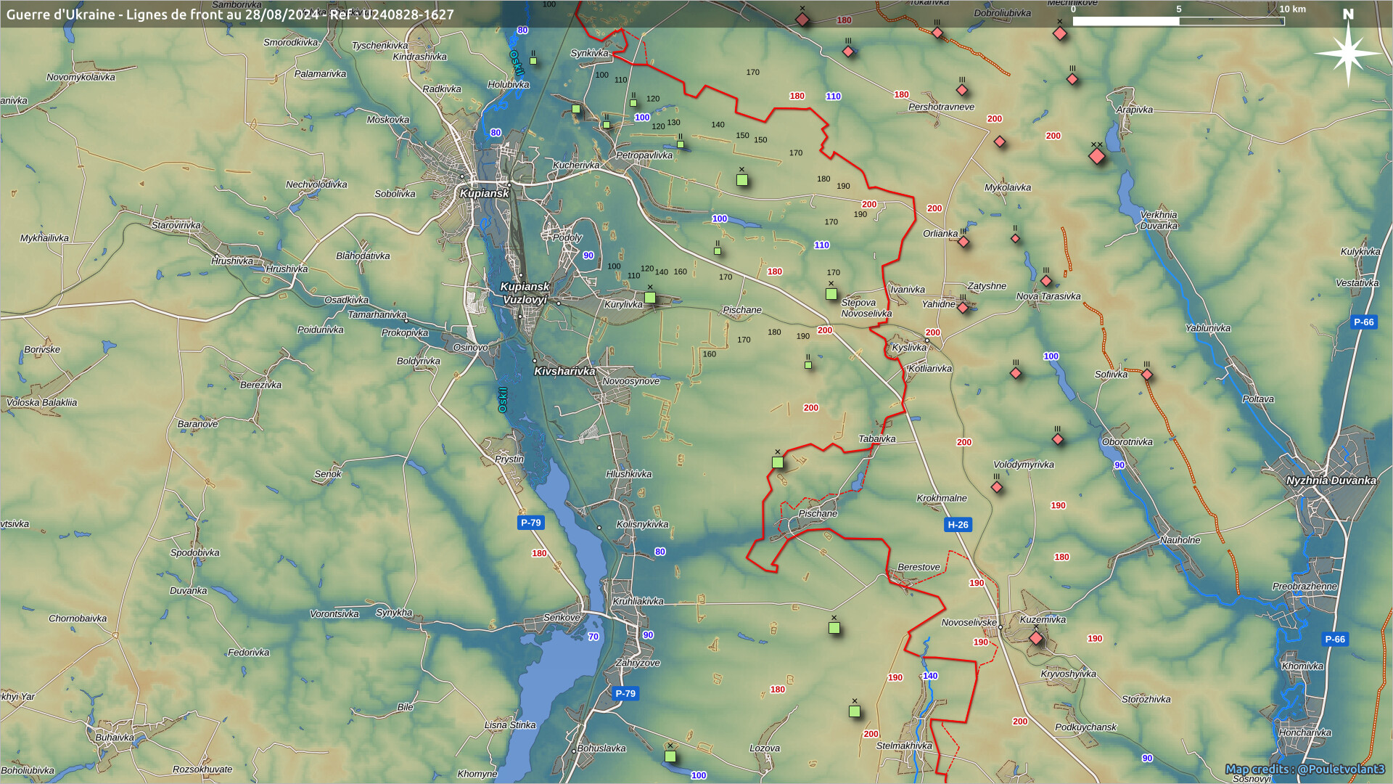Click the green unit marker beside Kurylivka

[x=650, y=298]
